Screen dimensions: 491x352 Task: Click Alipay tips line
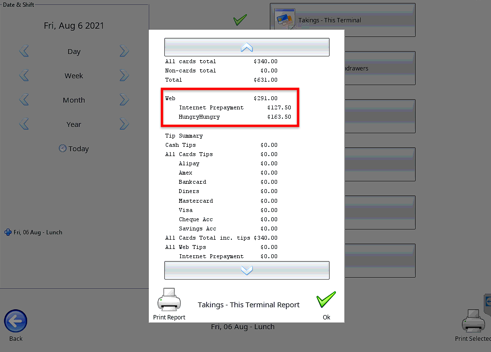pos(228,163)
